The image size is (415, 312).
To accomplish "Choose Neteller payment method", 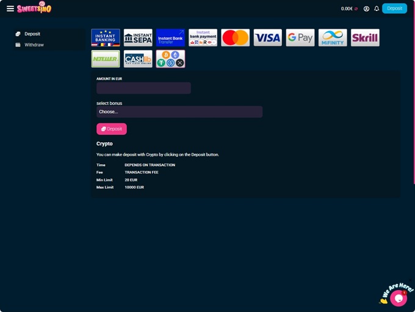I will (x=106, y=59).
